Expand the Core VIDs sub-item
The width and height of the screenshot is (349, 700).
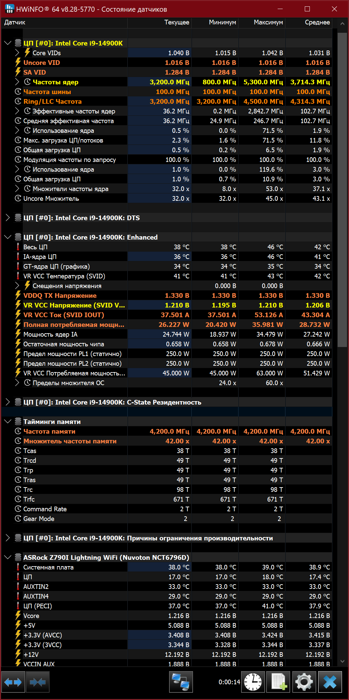(17, 53)
